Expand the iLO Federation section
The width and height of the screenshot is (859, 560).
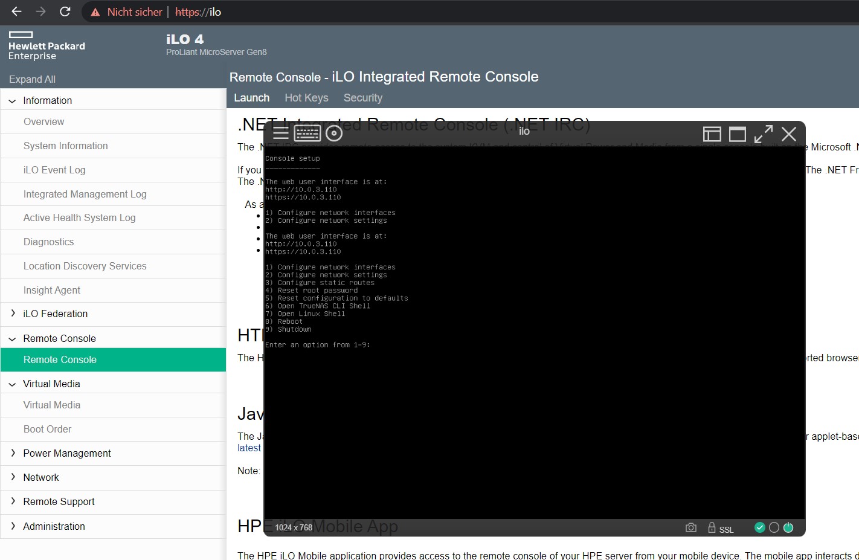tap(13, 314)
